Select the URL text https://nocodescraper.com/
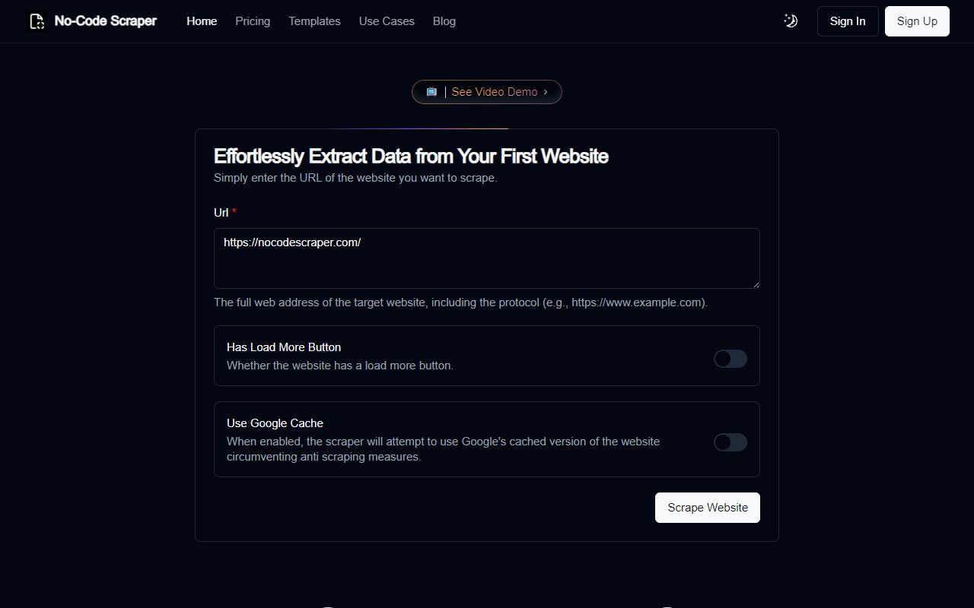The width and height of the screenshot is (974, 608). pos(292,242)
